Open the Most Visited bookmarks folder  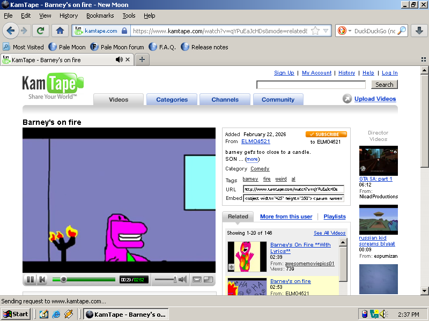pyautogui.click(x=23, y=47)
